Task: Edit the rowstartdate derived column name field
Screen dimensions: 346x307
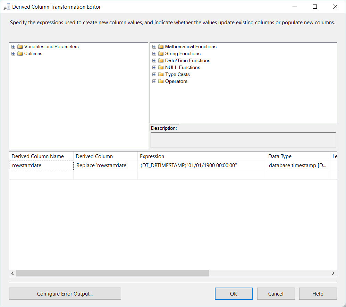Action: (x=41, y=165)
